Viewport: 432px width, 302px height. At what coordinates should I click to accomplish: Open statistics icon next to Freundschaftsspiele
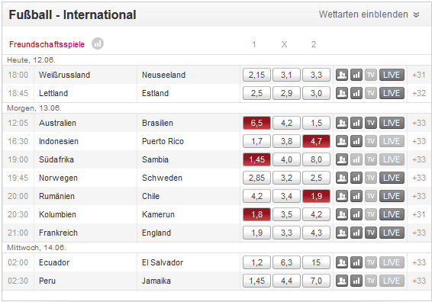pos(98,43)
